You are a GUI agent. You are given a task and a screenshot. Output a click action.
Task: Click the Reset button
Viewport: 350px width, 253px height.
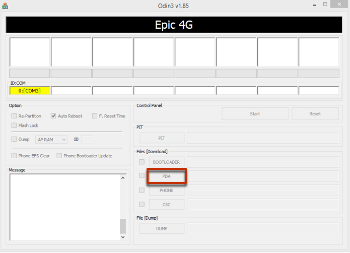click(x=315, y=114)
